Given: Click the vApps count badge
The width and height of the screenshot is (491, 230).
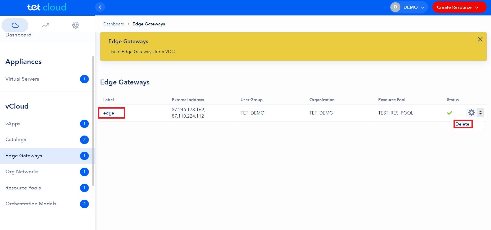Looking at the screenshot, I should click(x=84, y=124).
